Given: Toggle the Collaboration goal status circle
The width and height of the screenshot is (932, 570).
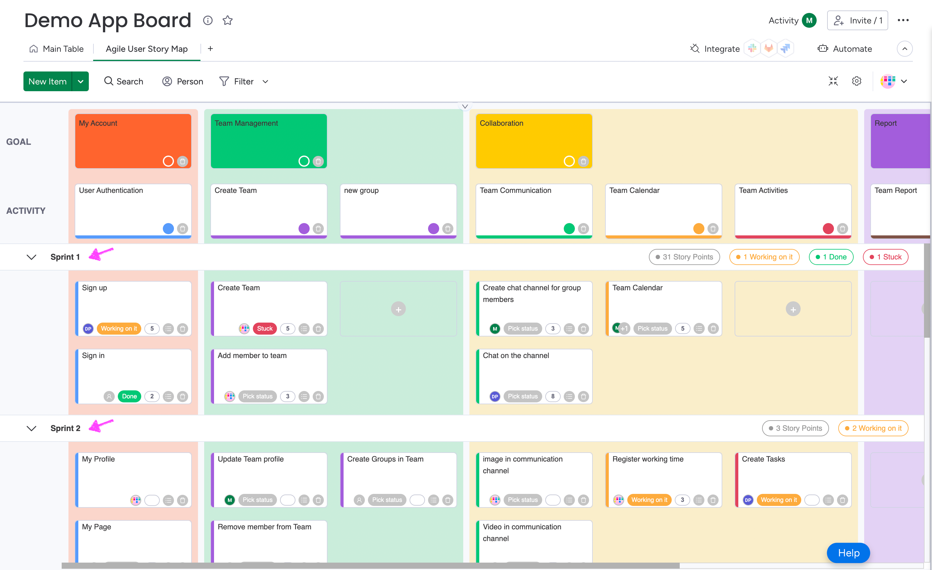Looking at the screenshot, I should [x=569, y=161].
